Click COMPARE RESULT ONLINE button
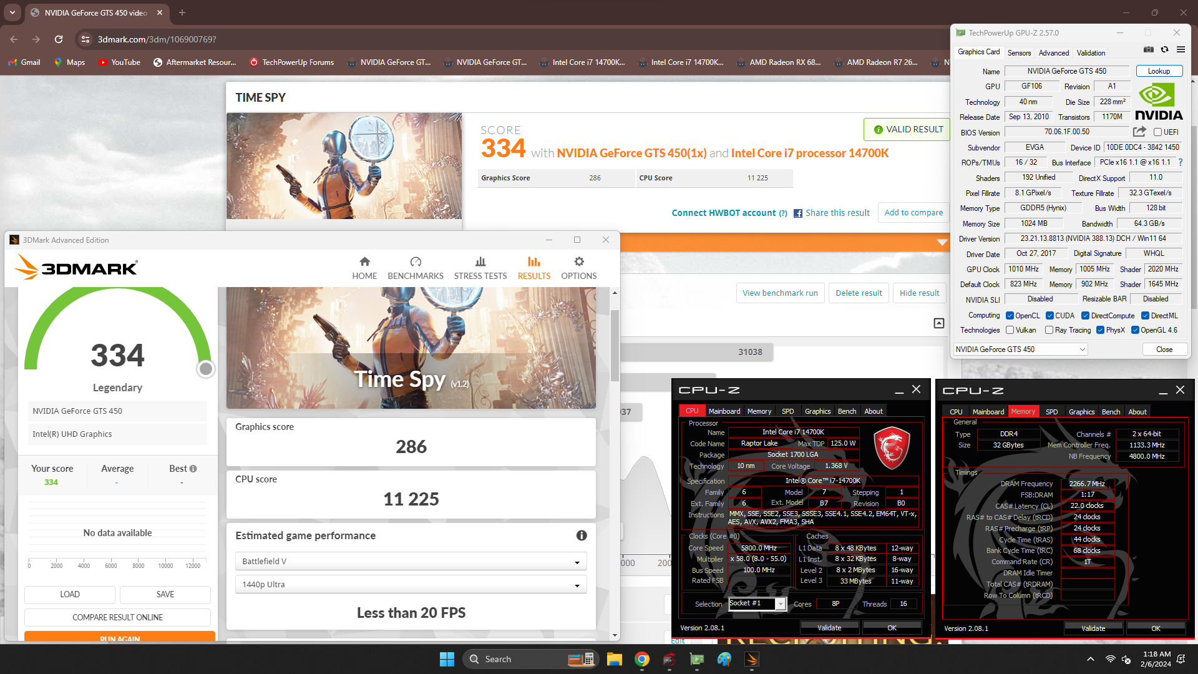1198x674 pixels. click(117, 617)
